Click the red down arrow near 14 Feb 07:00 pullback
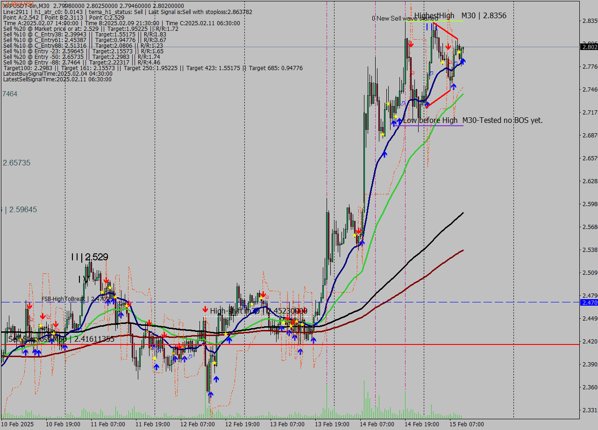Image resolution: width=598 pixels, height=430 pixels. [x=358, y=230]
